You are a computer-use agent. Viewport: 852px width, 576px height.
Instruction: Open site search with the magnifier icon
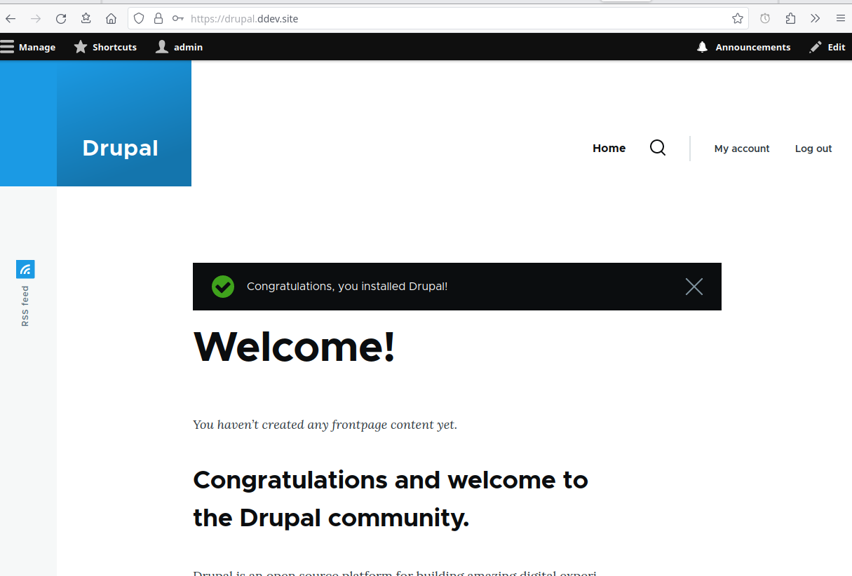coord(658,148)
